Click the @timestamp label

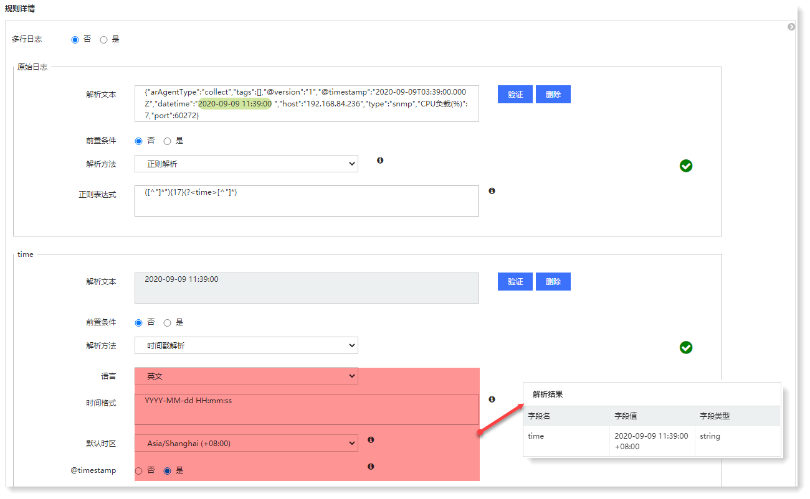[x=93, y=470]
